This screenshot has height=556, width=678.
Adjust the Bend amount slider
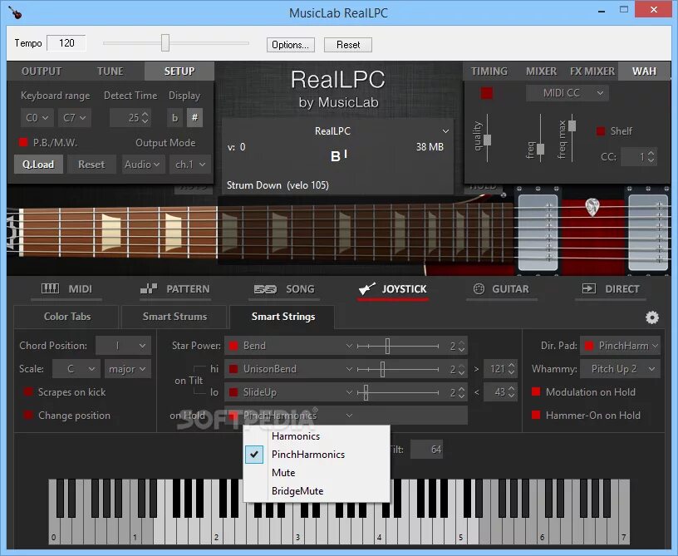click(387, 346)
